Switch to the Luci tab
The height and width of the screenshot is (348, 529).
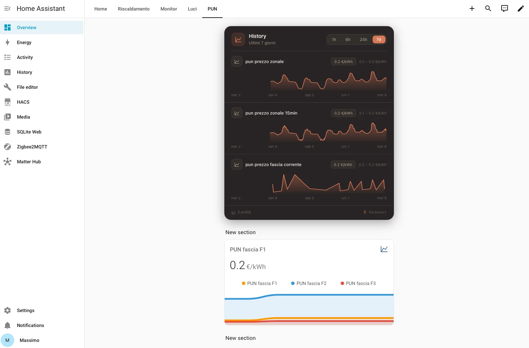(x=192, y=9)
